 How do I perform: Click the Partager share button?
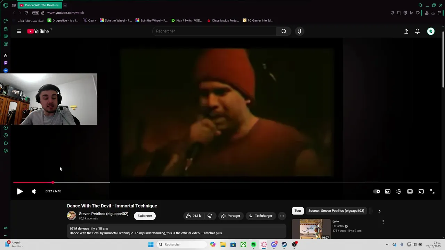tap(230, 216)
